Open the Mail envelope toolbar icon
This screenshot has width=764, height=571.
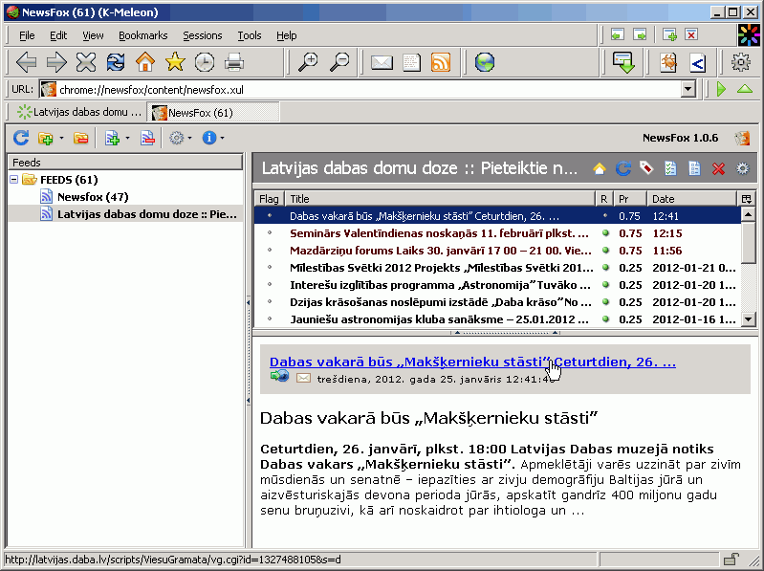tap(382, 62)
